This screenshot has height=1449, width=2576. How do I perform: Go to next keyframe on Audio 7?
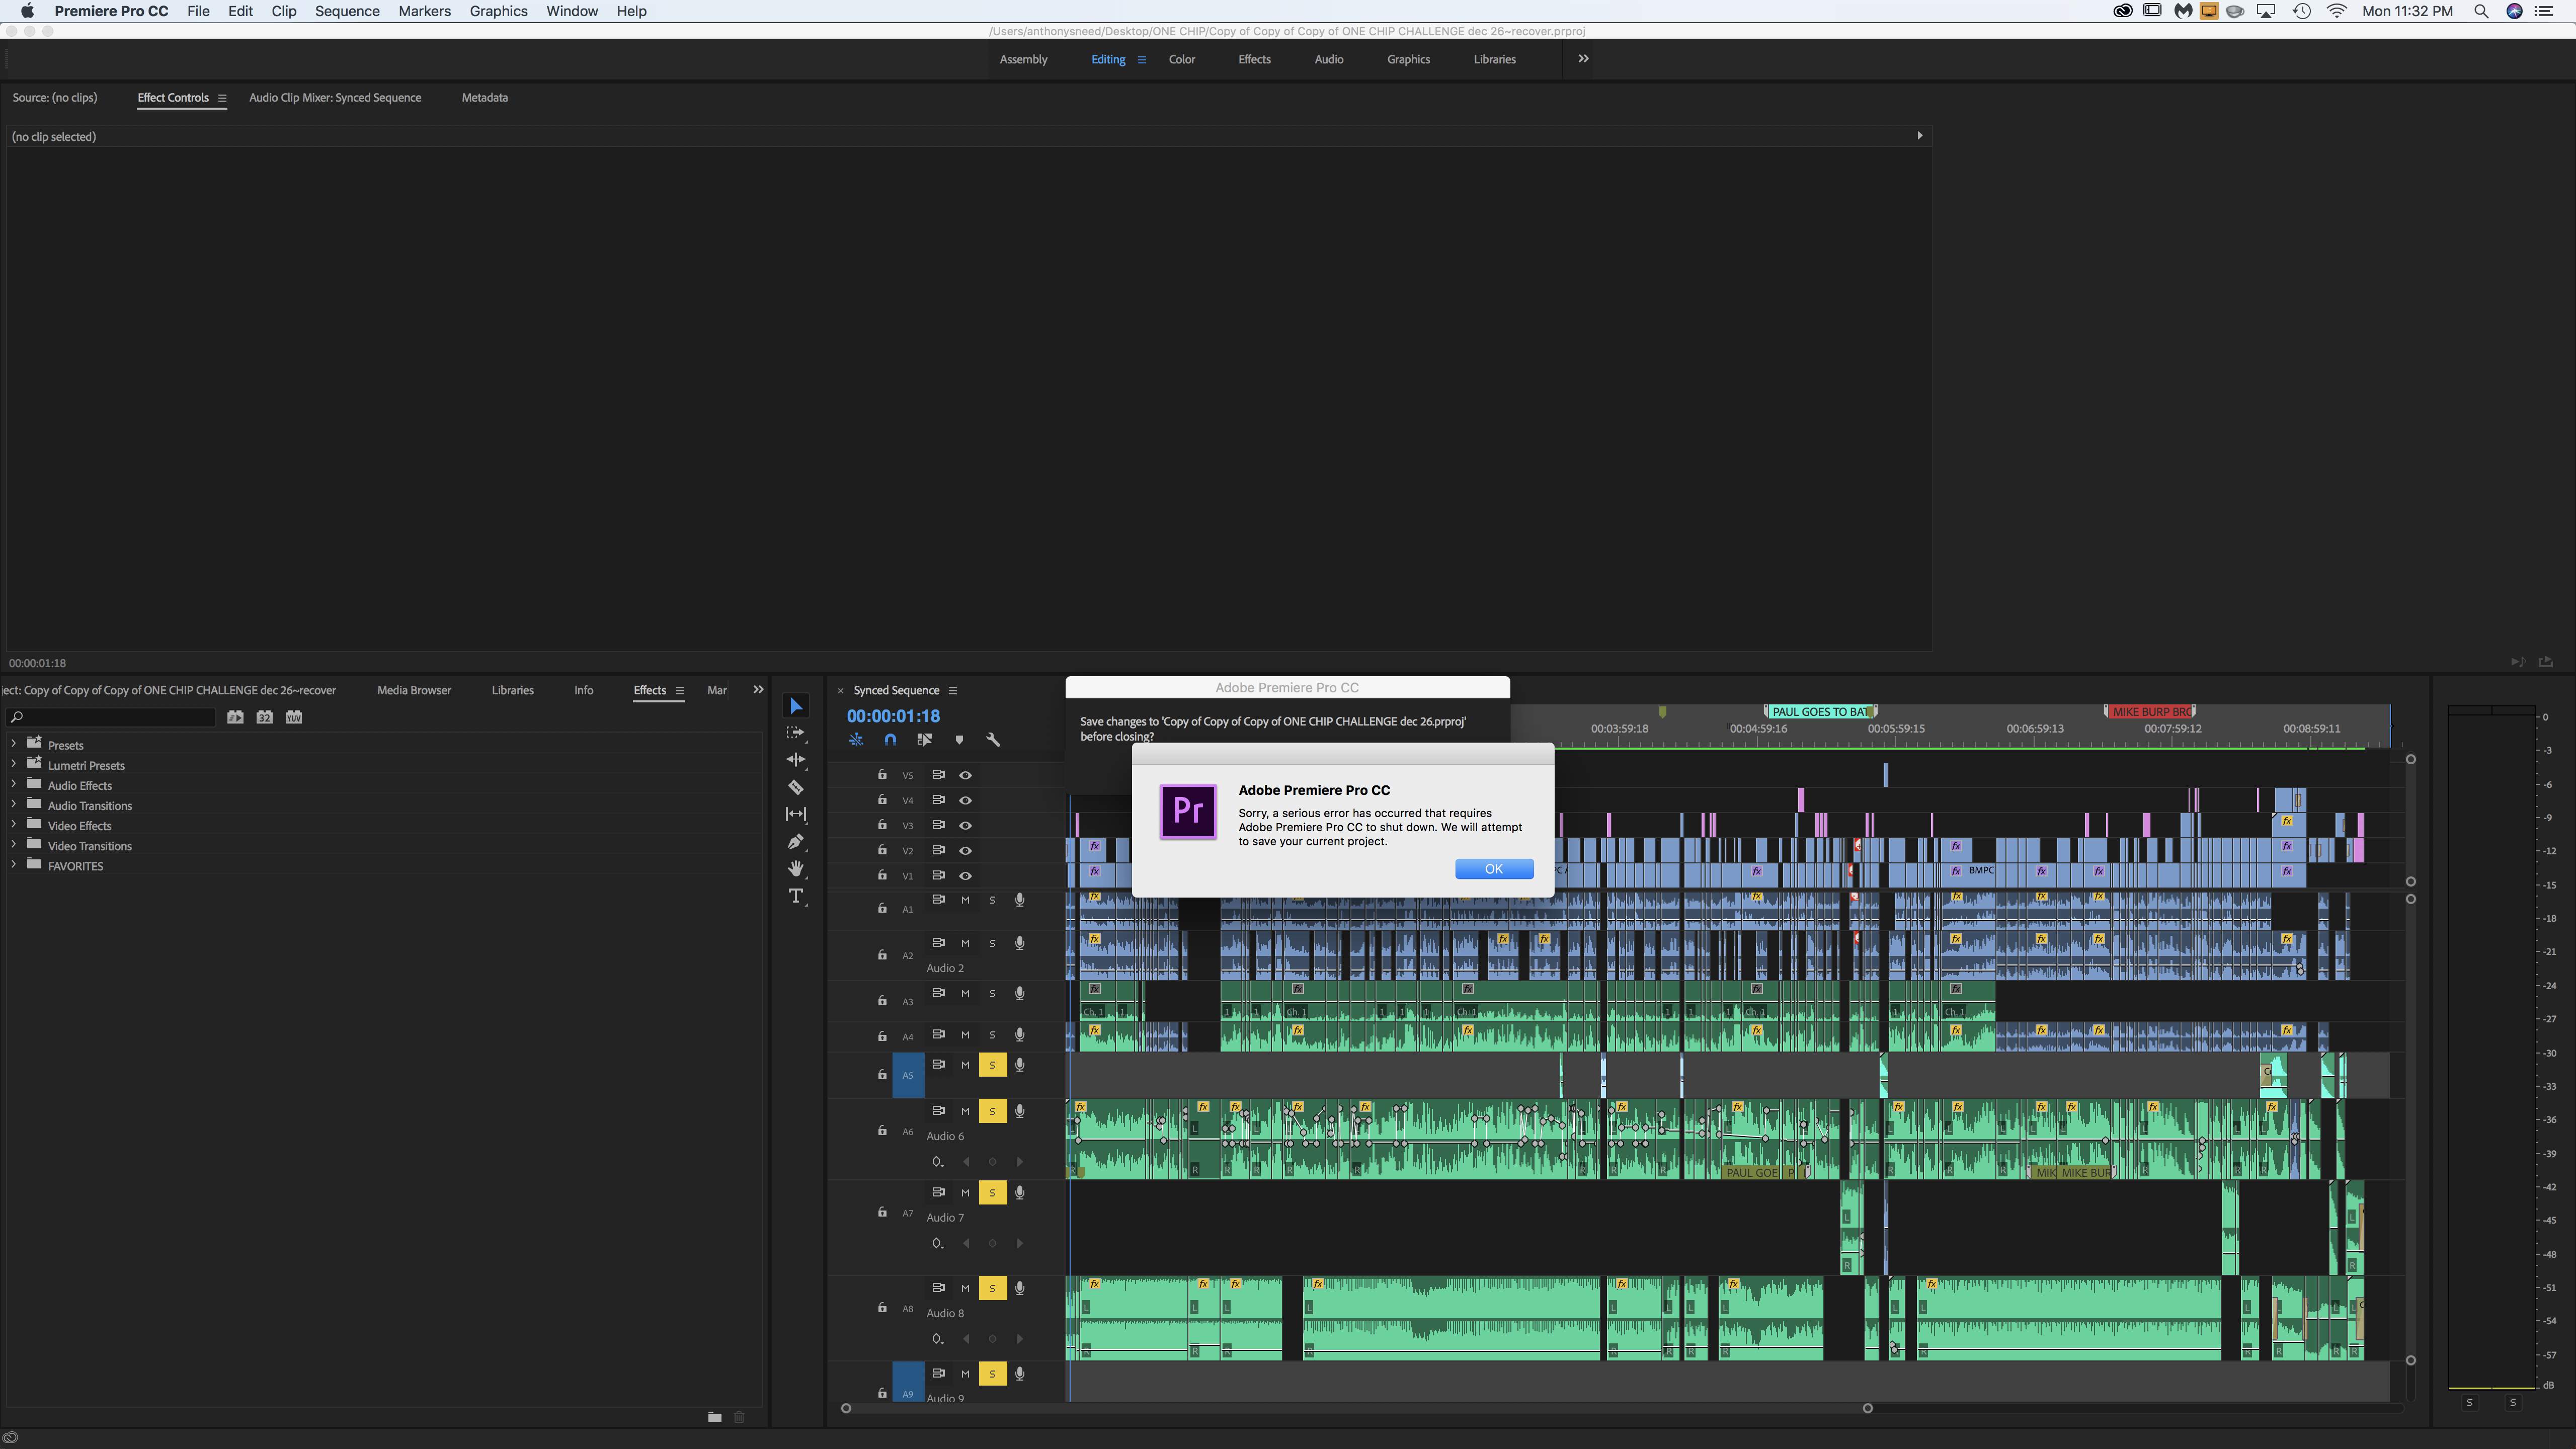[x=1019, y=1243]
